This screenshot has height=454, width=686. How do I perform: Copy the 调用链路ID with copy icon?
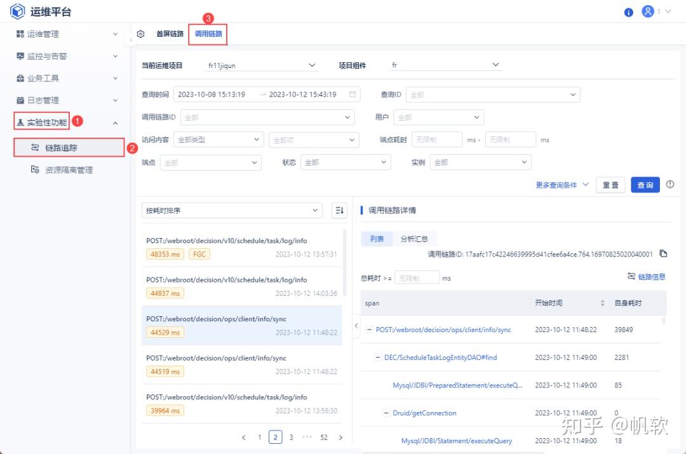coord(663,253)
